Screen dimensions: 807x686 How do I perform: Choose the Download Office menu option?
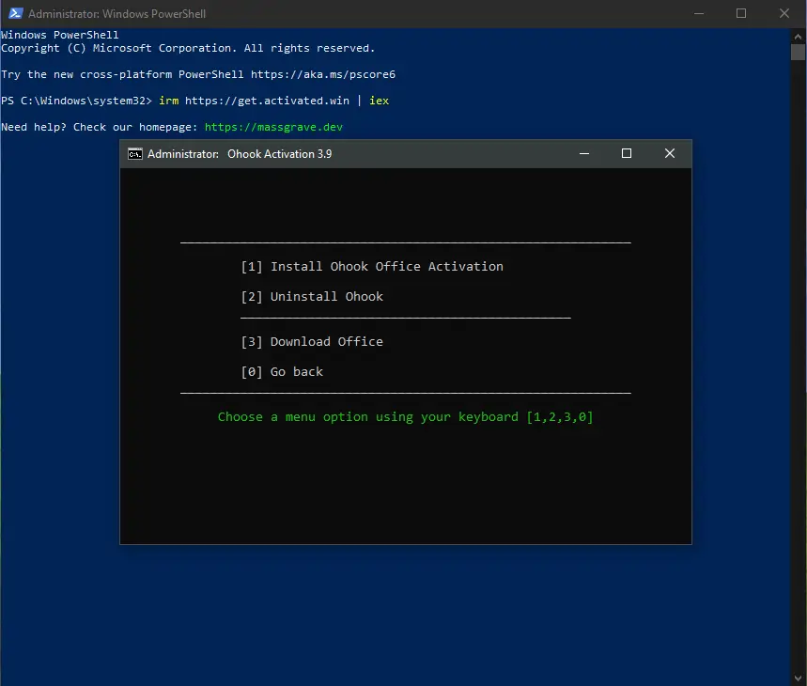312,342
